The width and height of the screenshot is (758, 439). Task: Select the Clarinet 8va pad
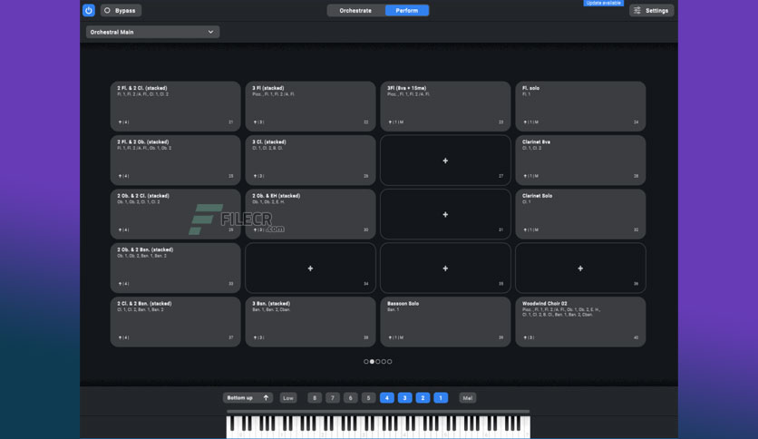coord(580,160)
